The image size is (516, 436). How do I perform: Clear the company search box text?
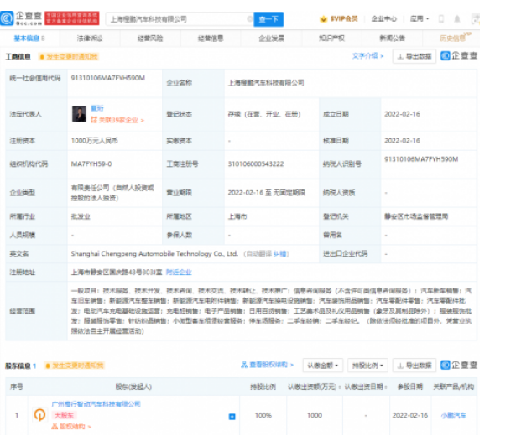250,19
